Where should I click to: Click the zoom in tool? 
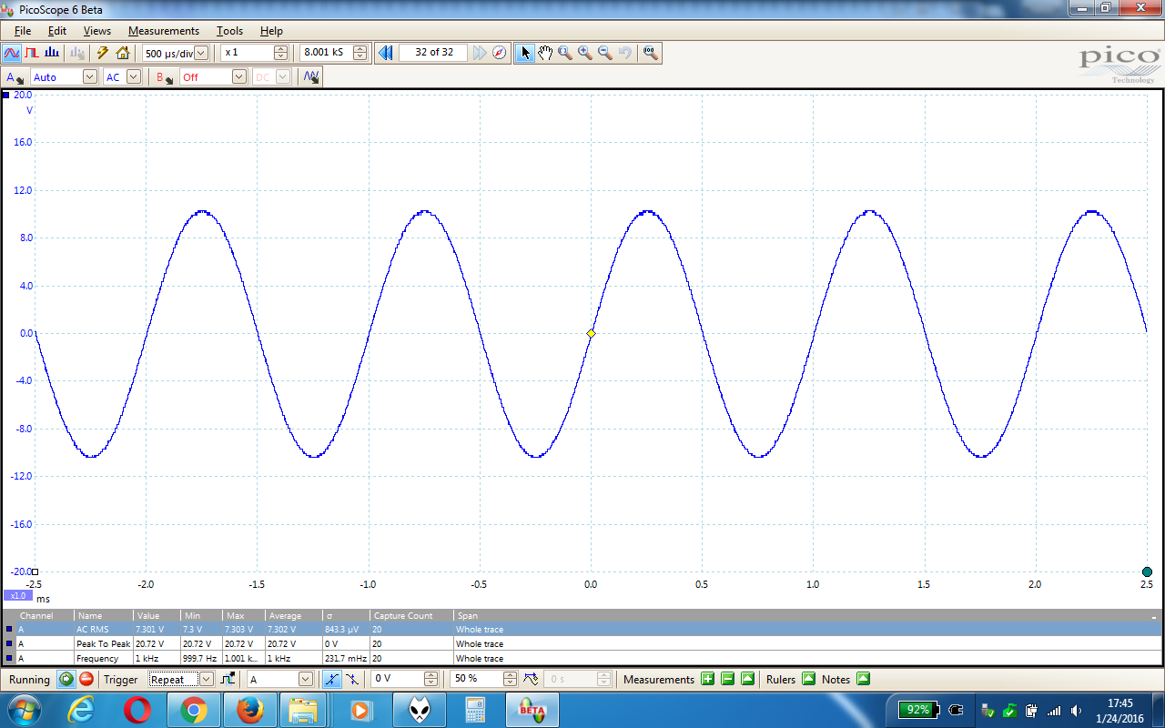point(585,53)
